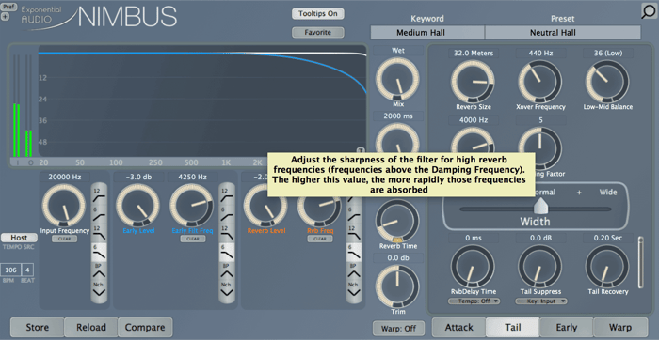
Task: Switch to the Tail tab
Action: [513, 328]
